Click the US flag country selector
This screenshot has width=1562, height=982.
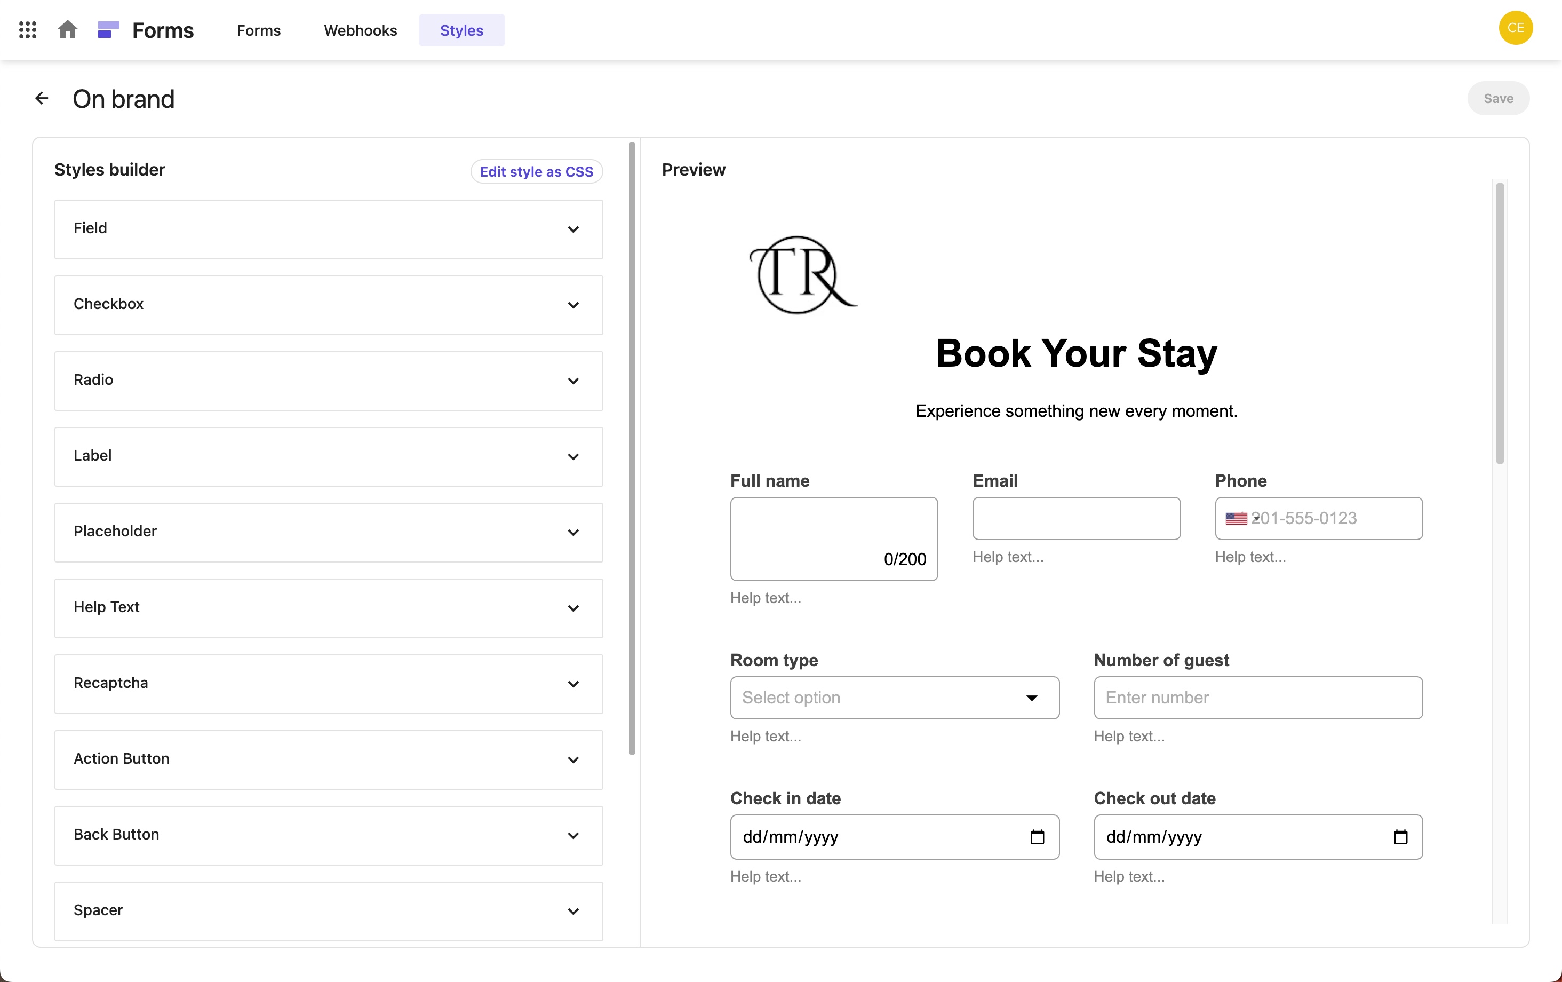(x=1238, y=518)
